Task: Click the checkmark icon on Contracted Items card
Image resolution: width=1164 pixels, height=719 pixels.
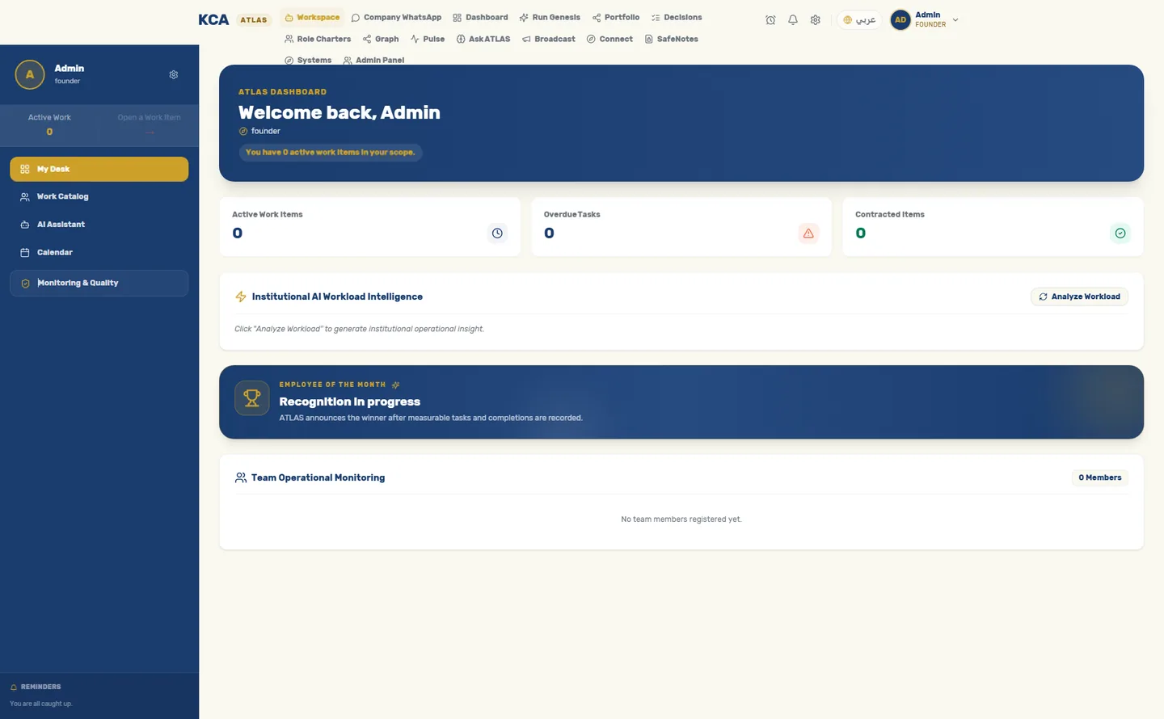Action: [x=1120, y=233]
